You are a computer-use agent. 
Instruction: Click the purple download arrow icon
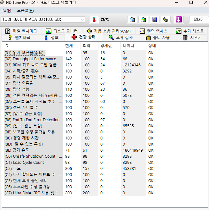point(179,20)
